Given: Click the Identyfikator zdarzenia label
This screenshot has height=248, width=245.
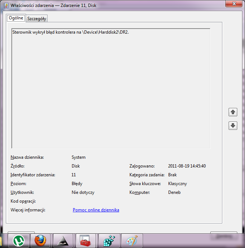Looking at the screenshot, I should [33, 175].
